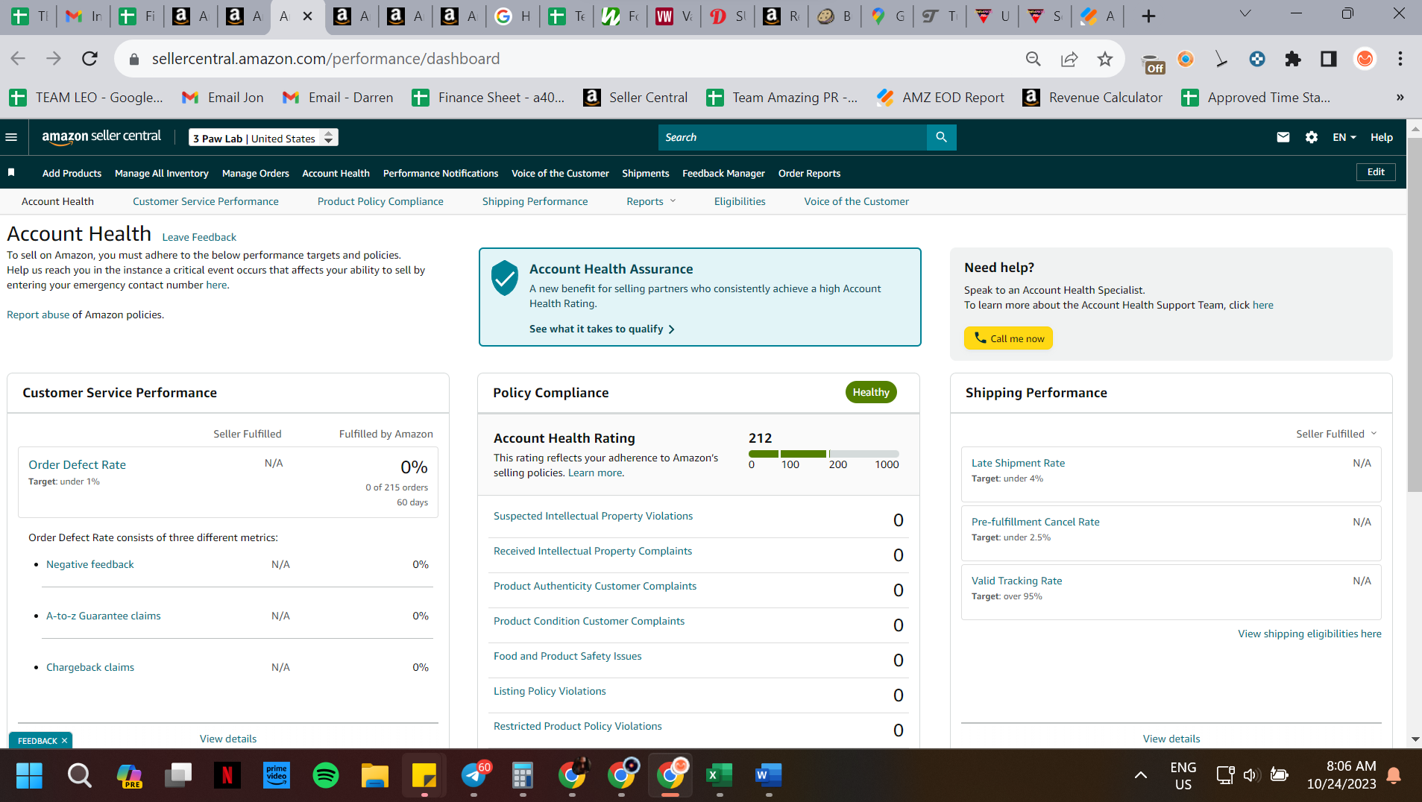
Task: Open the Seller Central hamburger menu
Action: coord(11,137)
